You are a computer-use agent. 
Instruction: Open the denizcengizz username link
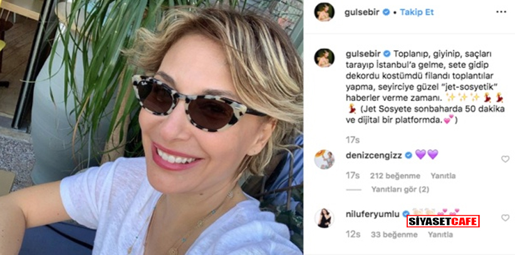click(x=374, y=155)
